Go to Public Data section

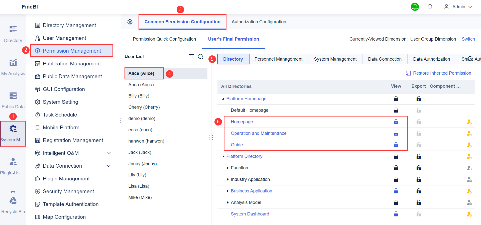(13, 100)
